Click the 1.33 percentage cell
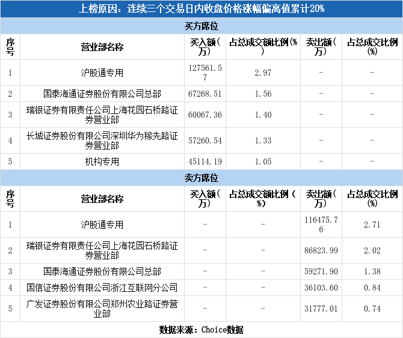This screenshot has width=403, height=338. (x=263, y=140)
